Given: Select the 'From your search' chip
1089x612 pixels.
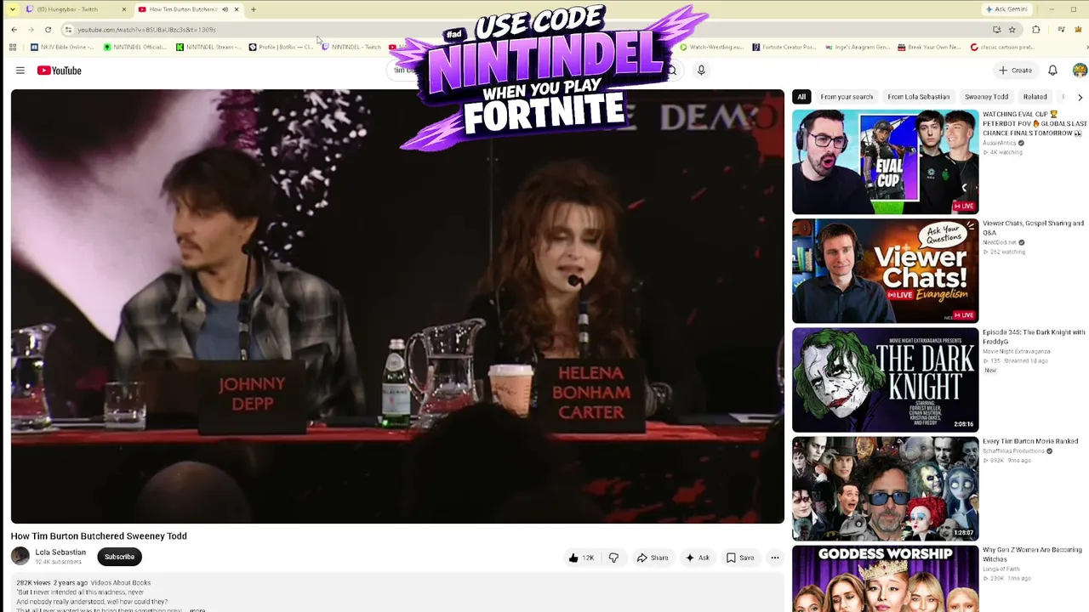Looking at the screenshot, I should coord(847,97).
